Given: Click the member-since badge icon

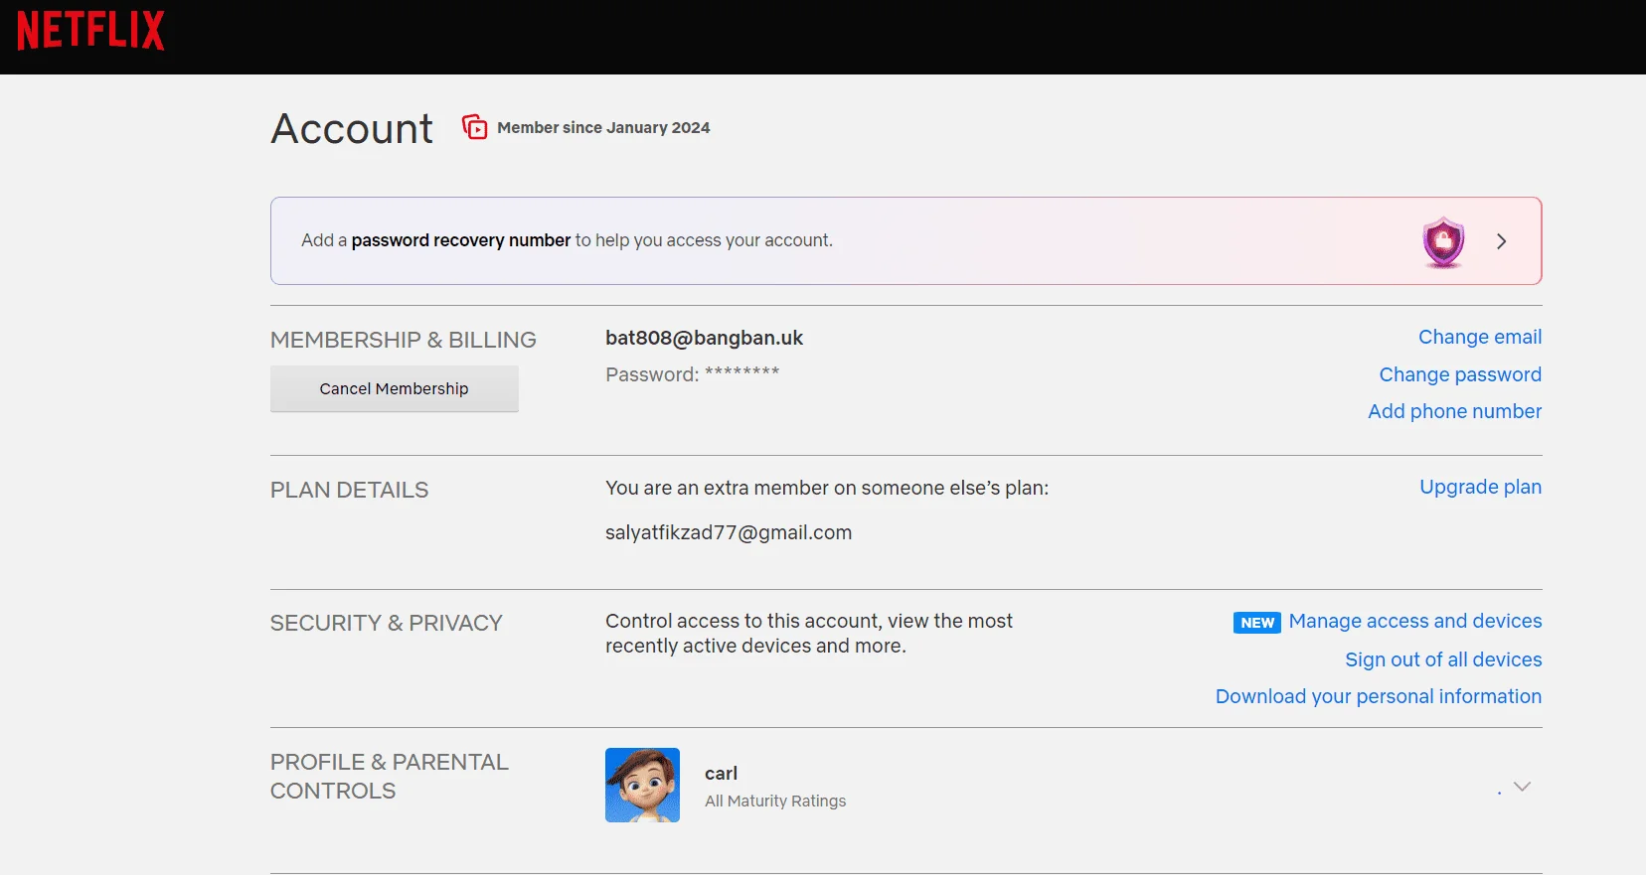Looking at the screenshot, I should tap(475, 127).
